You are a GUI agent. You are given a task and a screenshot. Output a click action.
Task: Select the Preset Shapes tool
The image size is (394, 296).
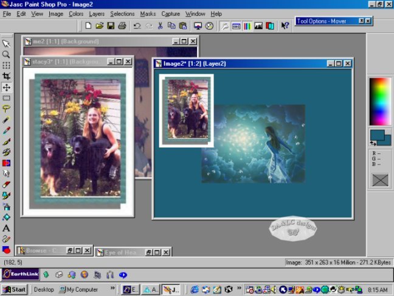6,250
